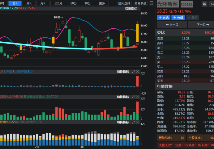214x149 pixels.
Task: Add stock to 自选 watchlist
Action: pos(164,18)
